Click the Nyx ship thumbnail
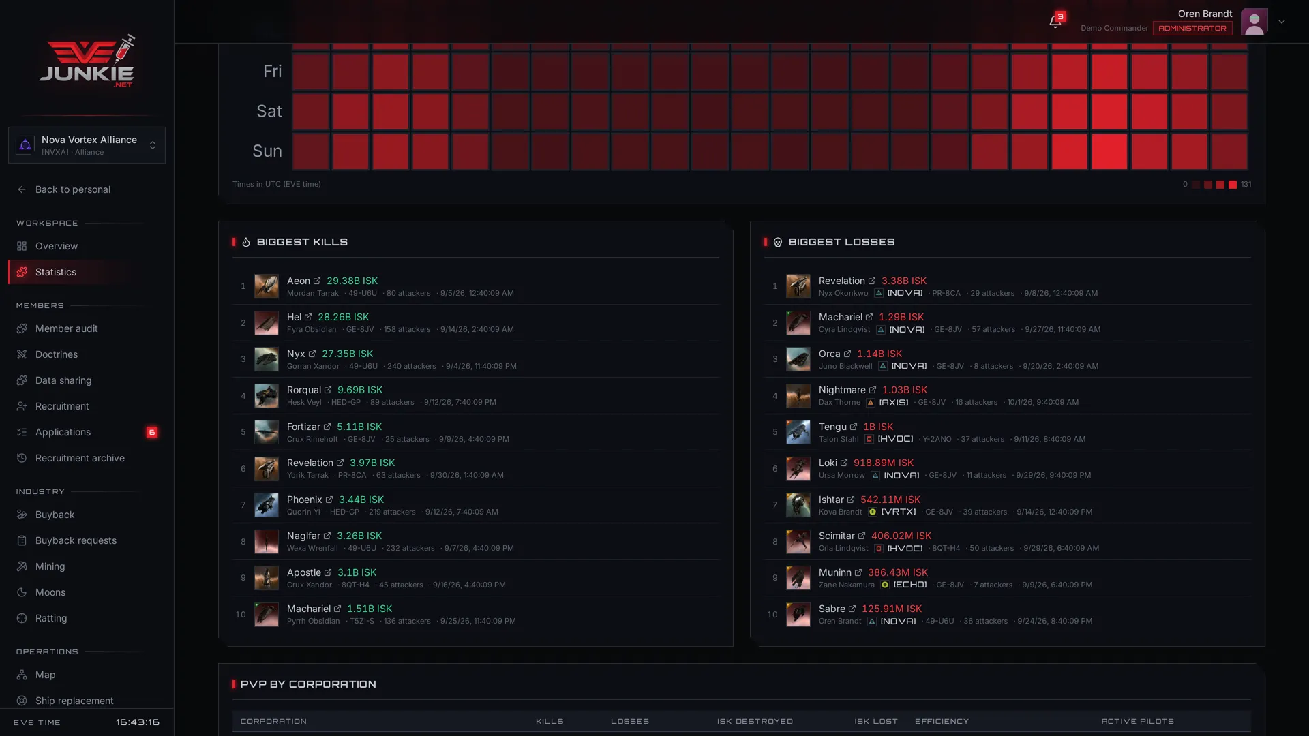Image resolution: width=1309 pixels, height=736 pixels. [267, 359]
